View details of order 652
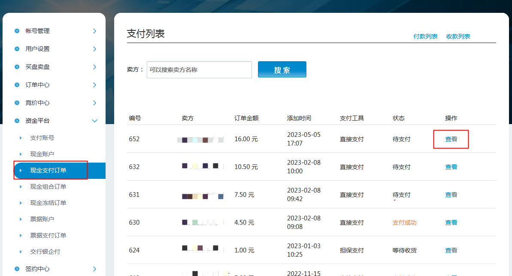This screenshot has width=512, height=276. 451,139
